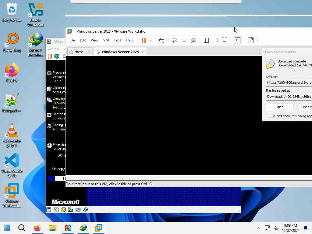Check Don't show this dialog again
This screenshot has height=234, width=312.
pos(271,116)
